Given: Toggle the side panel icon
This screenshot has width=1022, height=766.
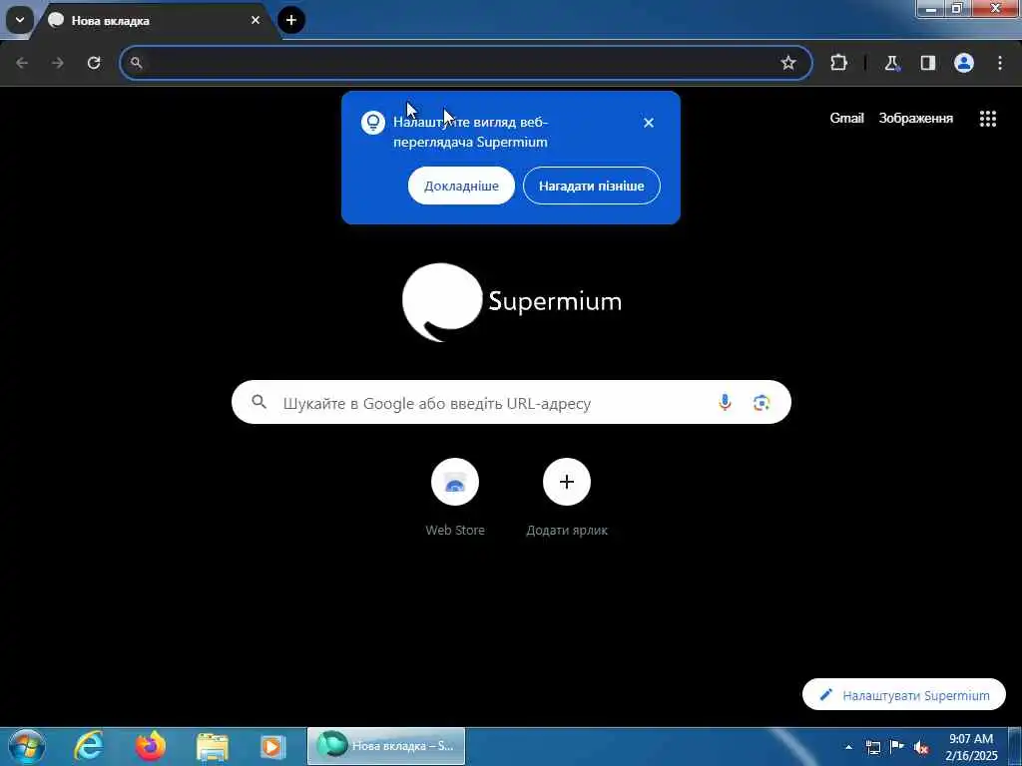Looking at the screenshot, I should point(927,63).
